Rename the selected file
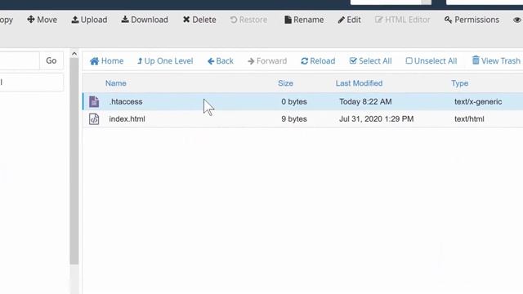This screenshot has width=523, height=294. pyautogui.click(x=304, y=20)
